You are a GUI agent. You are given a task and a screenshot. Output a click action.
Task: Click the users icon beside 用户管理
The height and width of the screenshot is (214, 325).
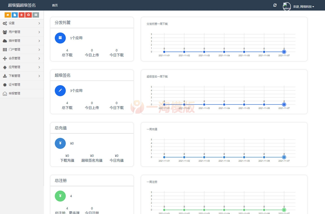pyautogui.click(x=5, y=32)
